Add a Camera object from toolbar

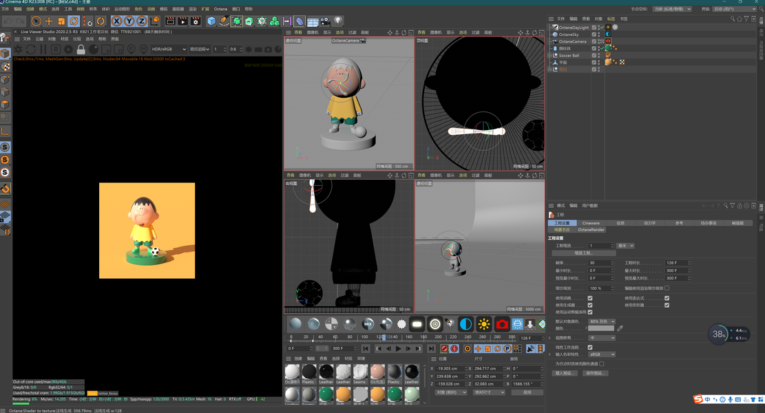pyautogui.click(x=325, y=21)
